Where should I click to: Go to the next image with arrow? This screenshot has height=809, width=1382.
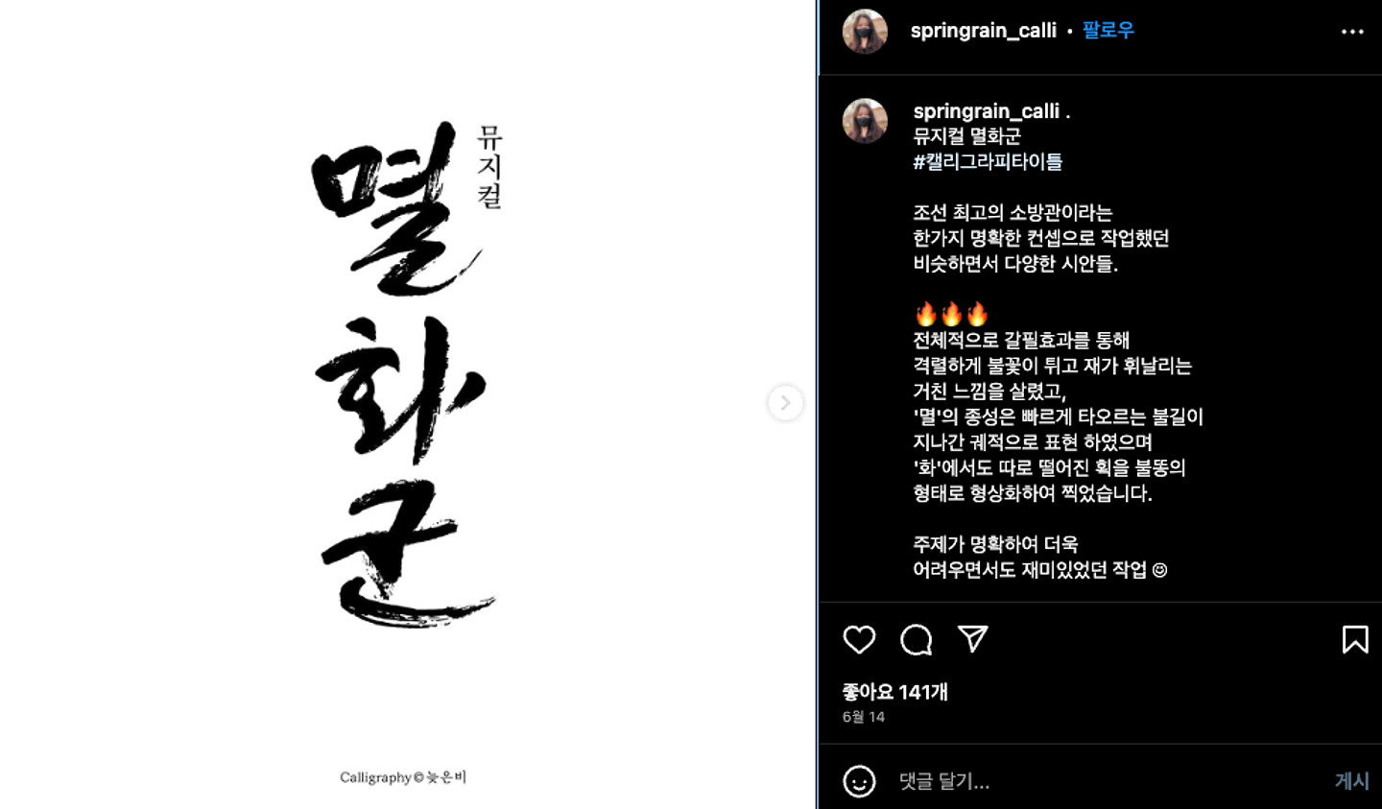[785, 403]
